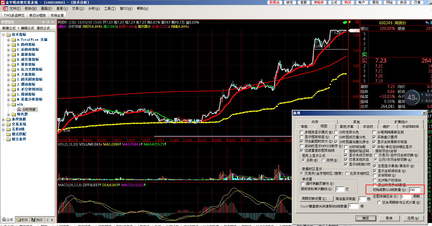Click the app icon left of the 文件 menu
Viewport: 432px width, 226px height.
click(x=5, y=9)
